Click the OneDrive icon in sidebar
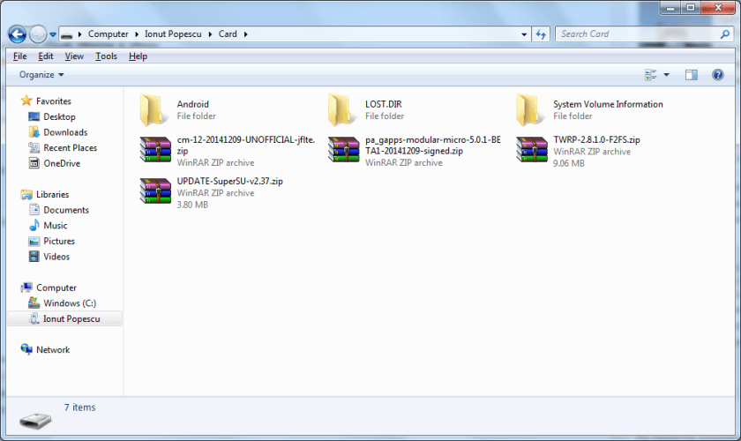 (x=34, y=163)
